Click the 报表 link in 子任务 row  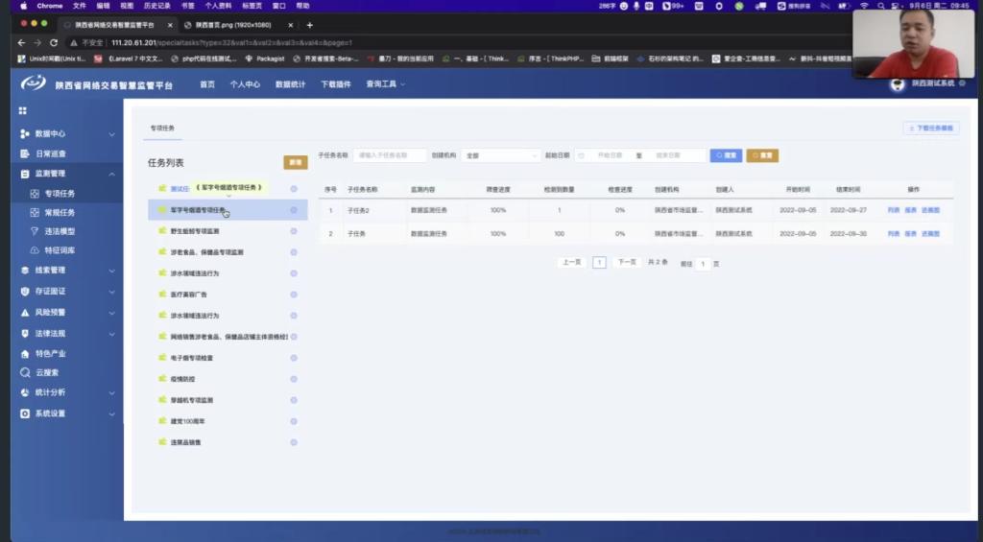click(910, 234)
